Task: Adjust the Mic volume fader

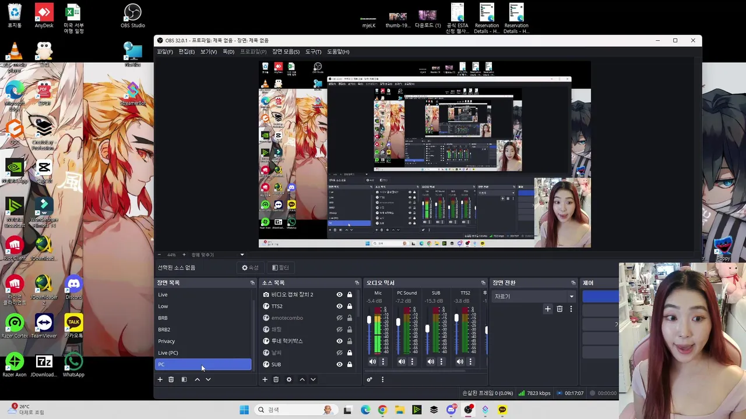Action: (x=369, y=321)
